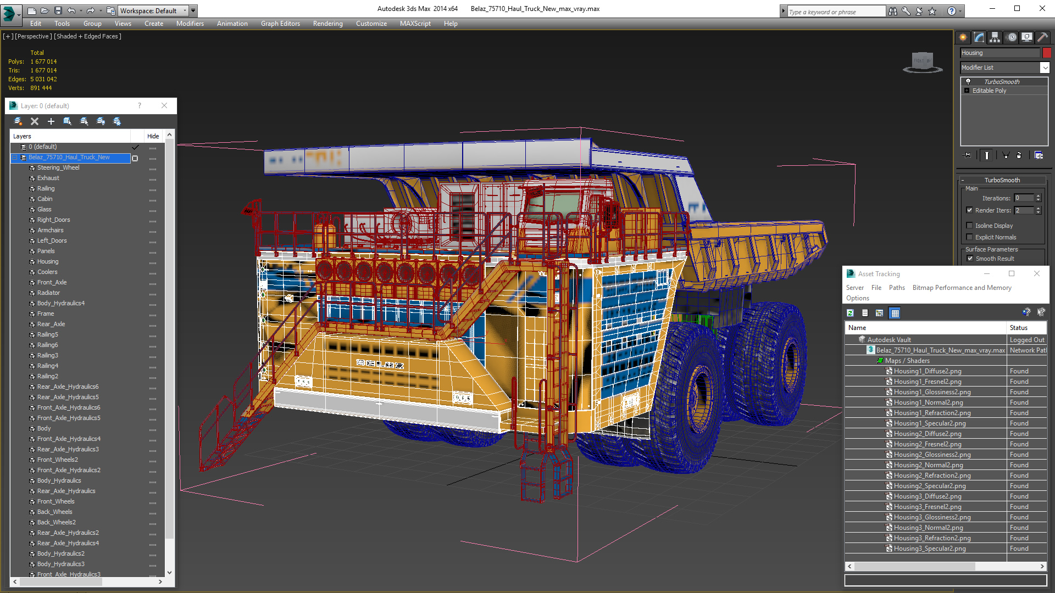Open the Motion command panel tab
Screen dimensions: 1055x593
click(x=1012, y=37)
